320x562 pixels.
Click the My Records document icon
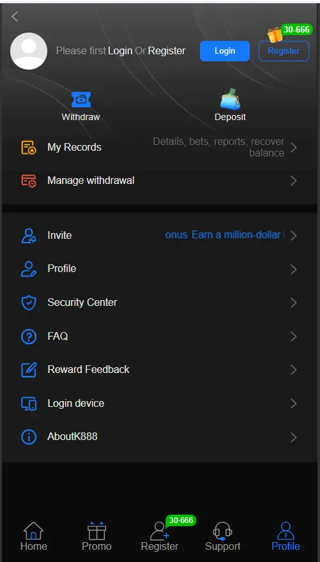[29, 148]
